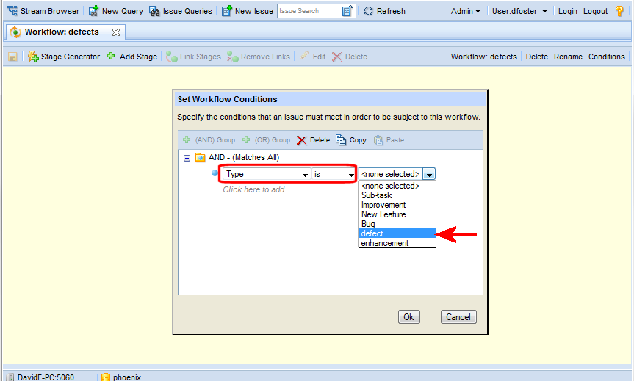Viewport: 634px width, 381px height.
Task: Choose New Feature from the list
Action: 397,214
